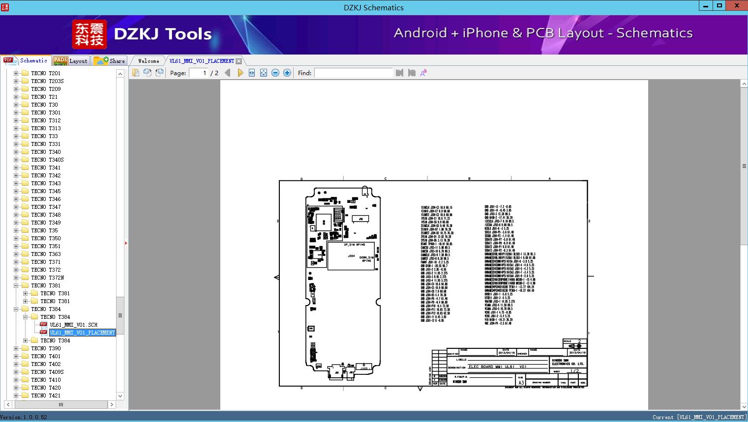Click the tree panel's scroll-down arrow
Screen dimensions: 748x422
[x=120, y=395]
